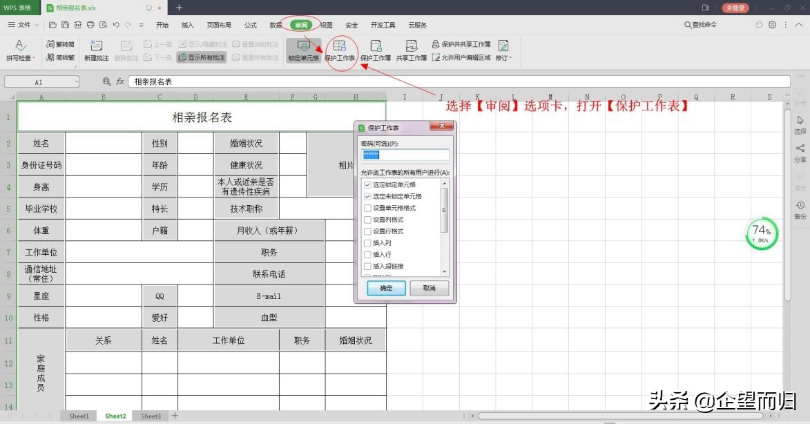Click the password field in the dialog

[x=405, y=155]
